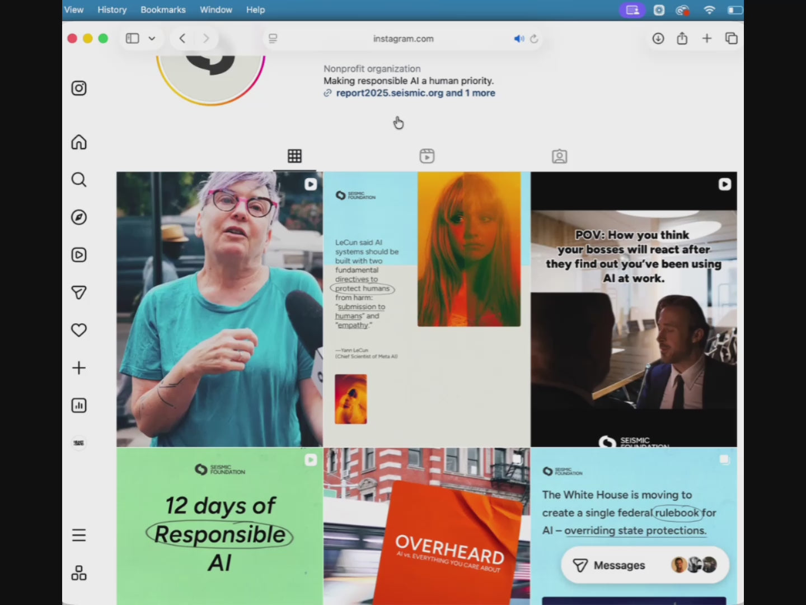The image size is (806, 605).
Task: Open Instagram Home from the sidebar
Action: point(79,142)
